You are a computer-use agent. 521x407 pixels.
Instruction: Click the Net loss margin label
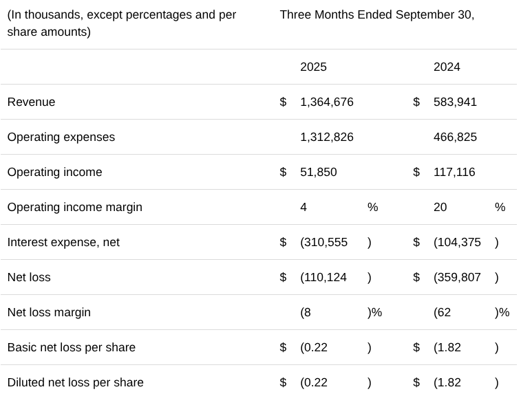[x=49, y=312]
